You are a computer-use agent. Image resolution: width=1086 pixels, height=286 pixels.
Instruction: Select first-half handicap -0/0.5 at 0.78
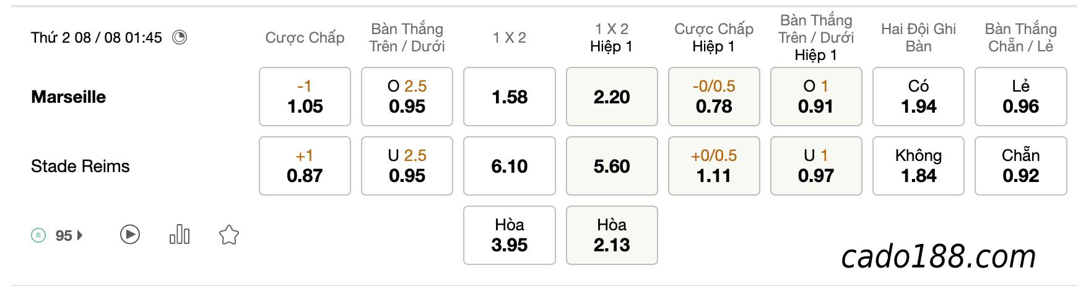(714, 97)
